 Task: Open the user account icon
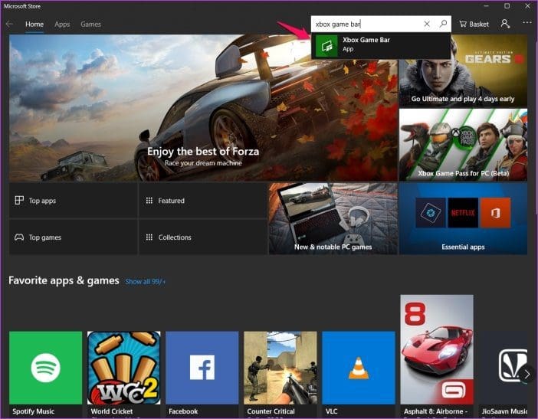505,24
